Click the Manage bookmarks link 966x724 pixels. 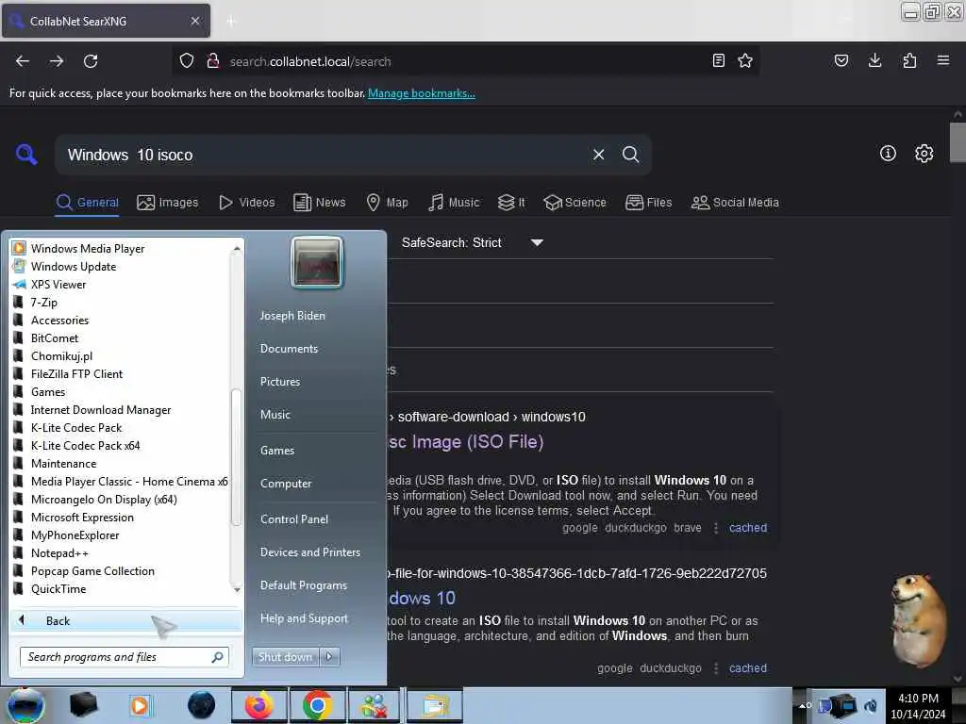click(x=422, y=93)
